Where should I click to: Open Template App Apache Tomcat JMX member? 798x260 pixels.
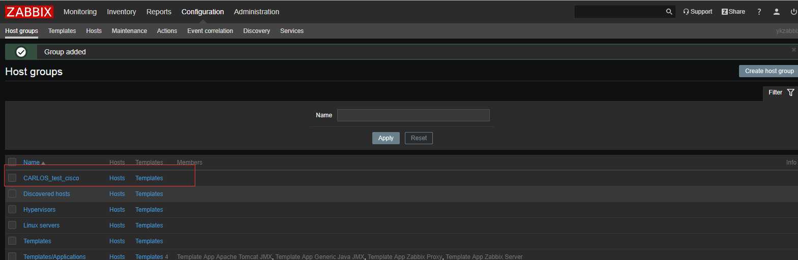pyautogui.click(x=224, y=256)
